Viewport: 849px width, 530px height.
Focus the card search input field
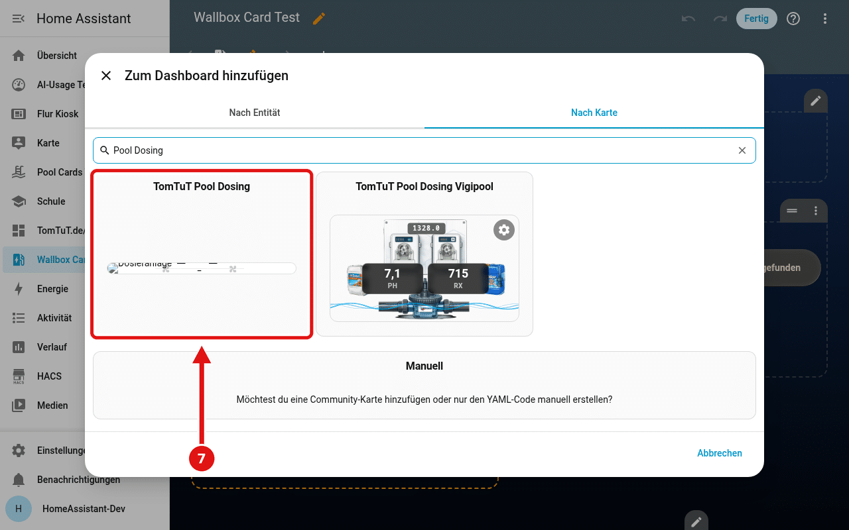tap(424, 150)
